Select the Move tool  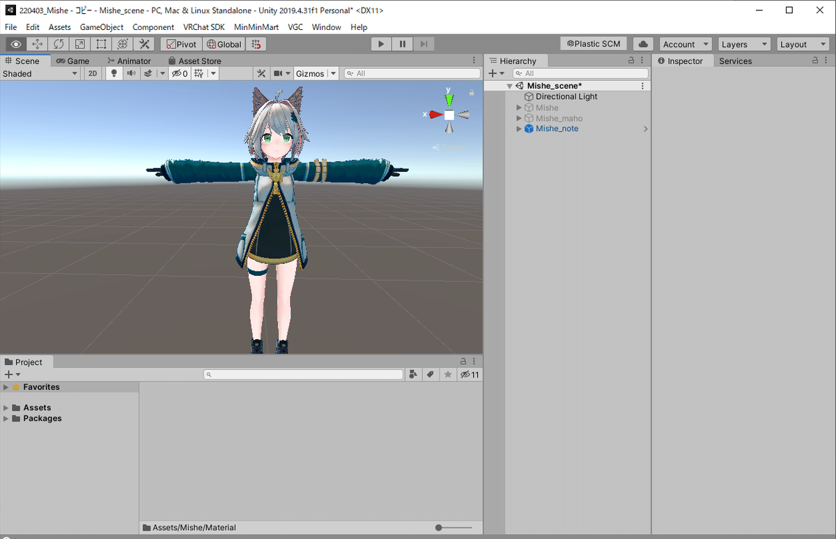click(x=38, y=44)
